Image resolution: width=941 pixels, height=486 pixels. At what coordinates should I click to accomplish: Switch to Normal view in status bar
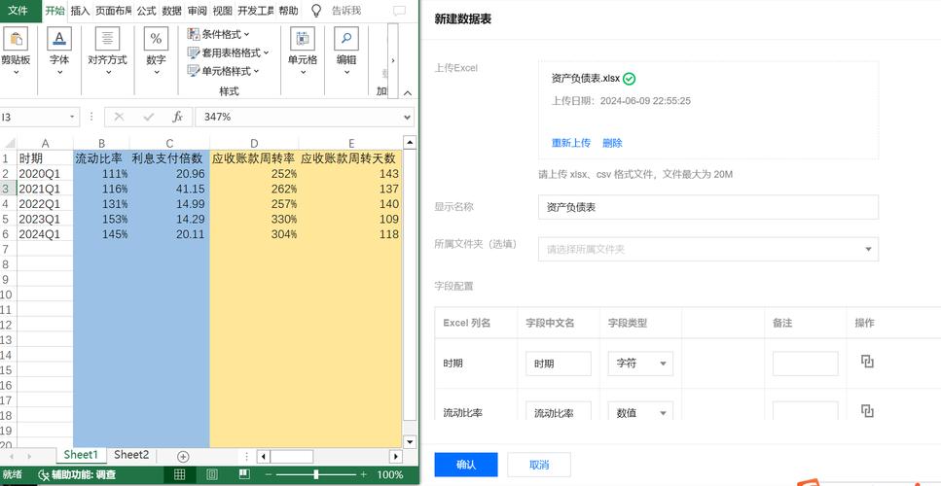click(x=179, y=474)
